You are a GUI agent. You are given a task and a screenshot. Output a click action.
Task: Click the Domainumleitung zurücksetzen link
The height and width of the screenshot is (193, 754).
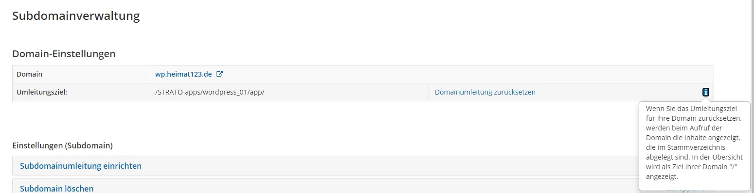point(485,92)
